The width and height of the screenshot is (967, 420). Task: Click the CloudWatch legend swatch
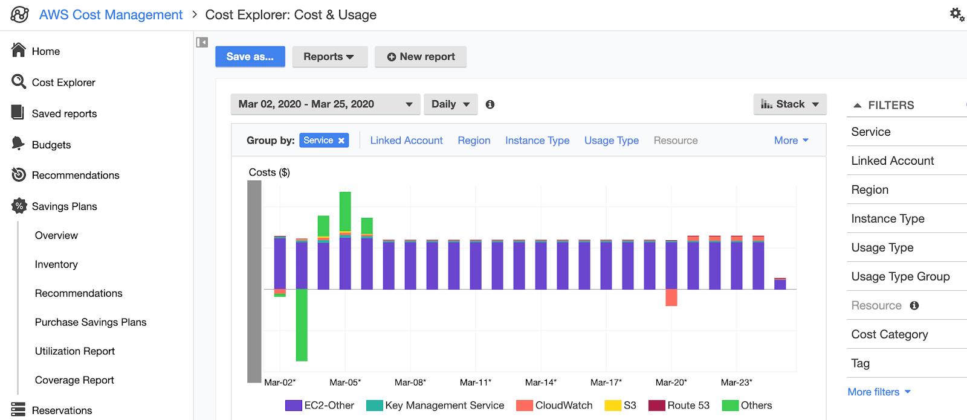[x=525, y=406]
